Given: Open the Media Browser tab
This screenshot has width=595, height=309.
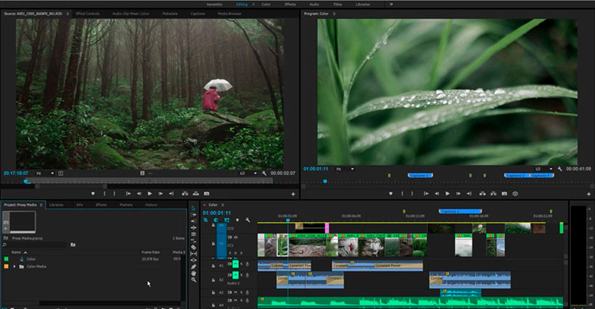Looking at the screenshot, I should coord(229,14).
